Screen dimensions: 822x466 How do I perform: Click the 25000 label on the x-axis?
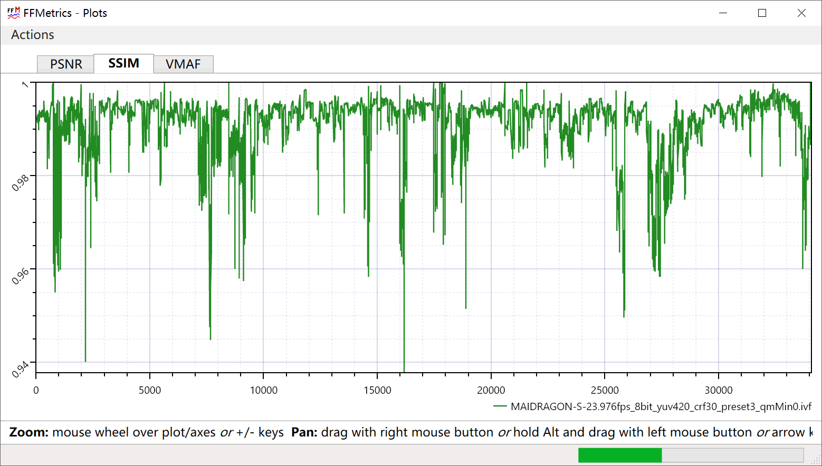pos(605,391)
